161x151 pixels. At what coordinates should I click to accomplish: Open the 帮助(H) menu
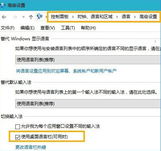point(88,28)
